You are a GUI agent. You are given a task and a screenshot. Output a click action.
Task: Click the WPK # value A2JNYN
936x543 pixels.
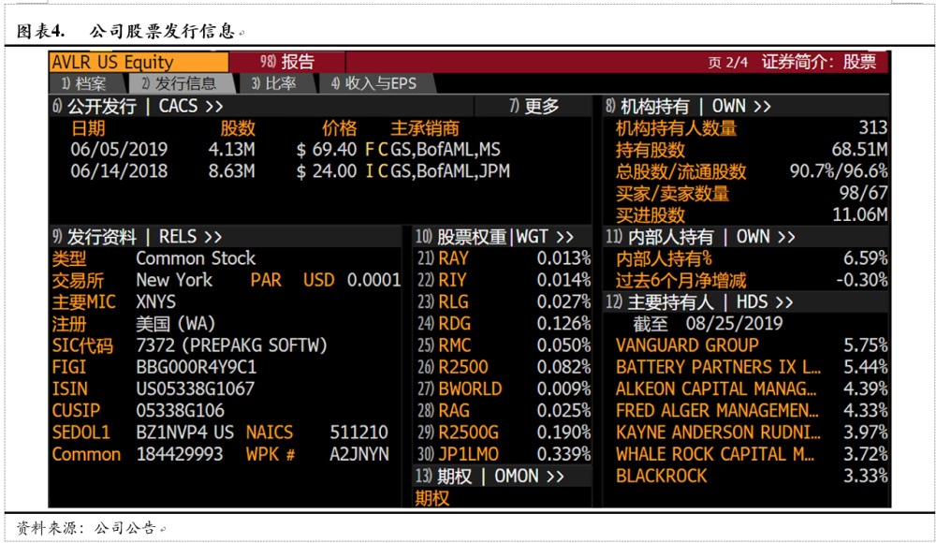pyautogui.click(x=359, y=454)
